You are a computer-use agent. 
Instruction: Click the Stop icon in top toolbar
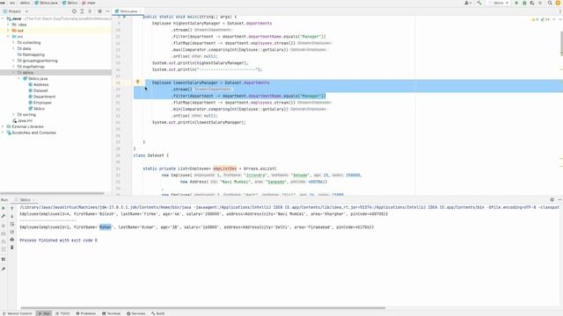[540, 3]
